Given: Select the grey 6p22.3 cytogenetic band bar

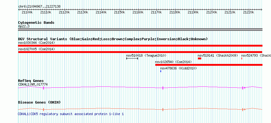Looking at the screenshot, I should point(140,30).
